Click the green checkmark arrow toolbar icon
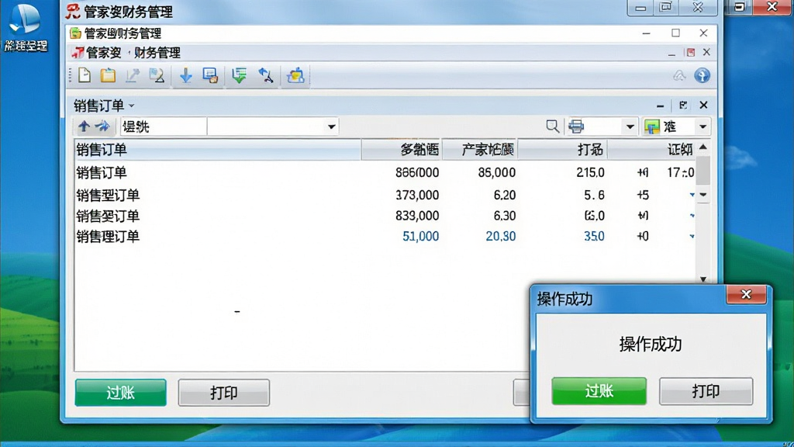This screenshot has height=447, width=794. [239, 75]
